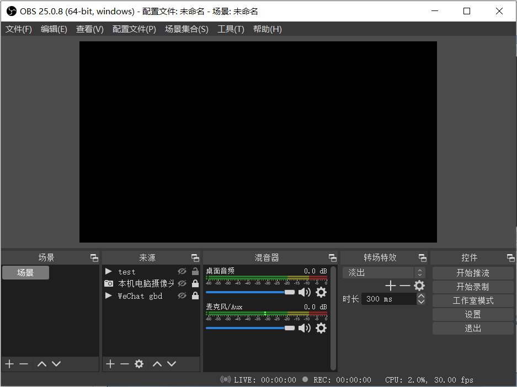Image resolution: width=517 pixels, height=387 pixels.
Task: Move scene up in scenes list
Action: (42, 364)
